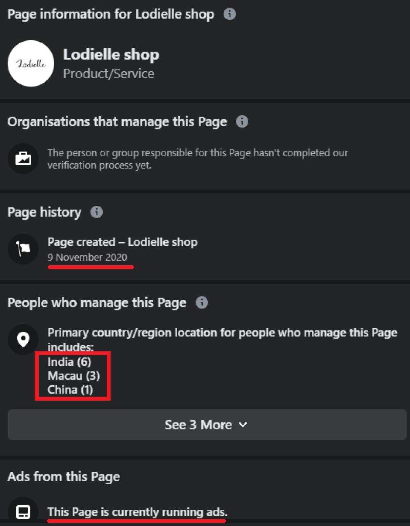Click the verification process not completed notice

[x=197, y=159]
